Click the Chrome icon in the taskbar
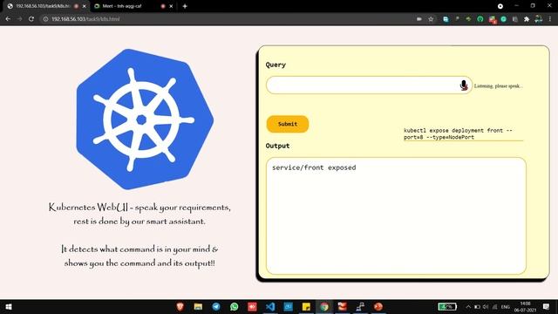 324,306
